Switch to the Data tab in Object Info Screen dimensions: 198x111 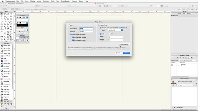(184, 14)
